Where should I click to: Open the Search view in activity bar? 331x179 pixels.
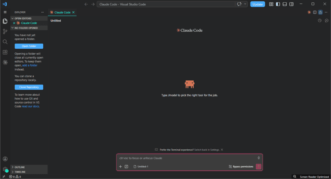(5, 42)
